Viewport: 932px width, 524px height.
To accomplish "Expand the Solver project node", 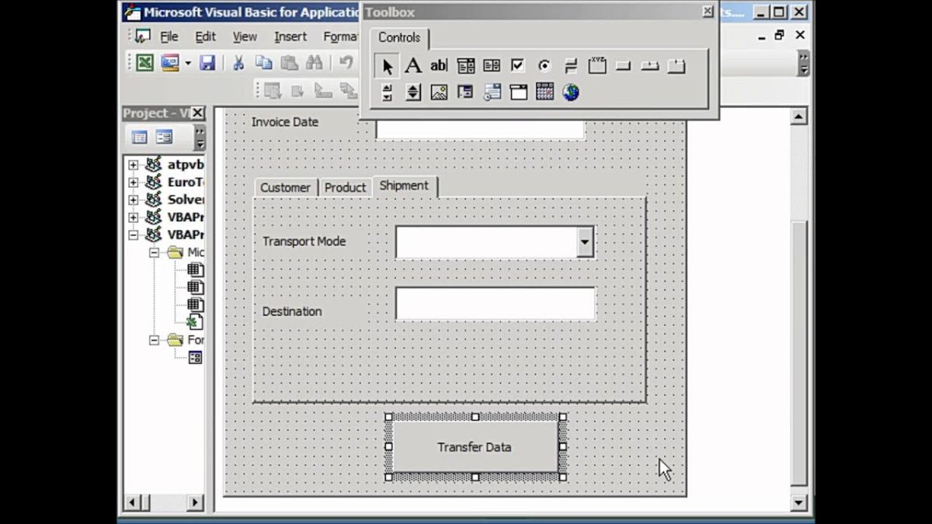I will point(133,200).
